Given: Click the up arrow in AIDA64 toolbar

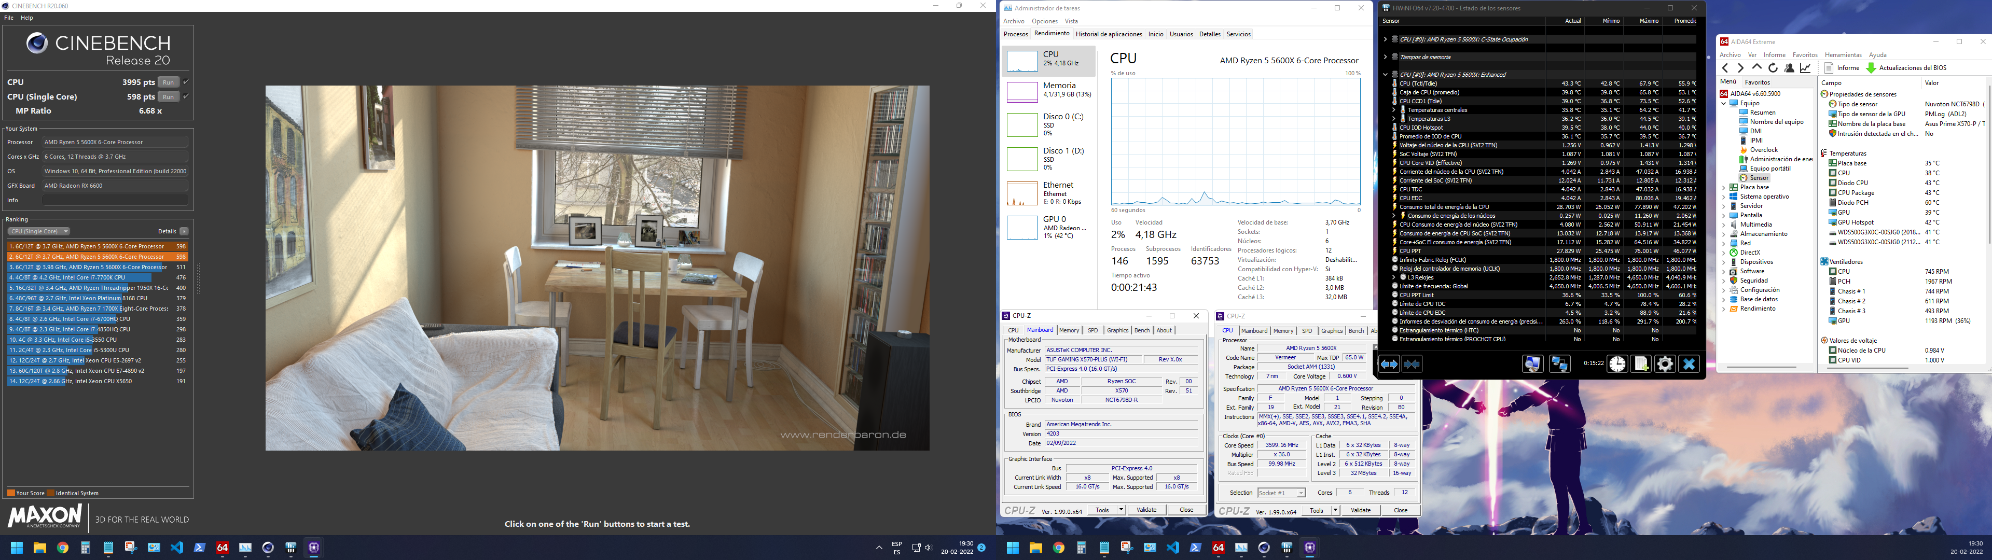Looking at the screenshot, I should pos(1757,68).
